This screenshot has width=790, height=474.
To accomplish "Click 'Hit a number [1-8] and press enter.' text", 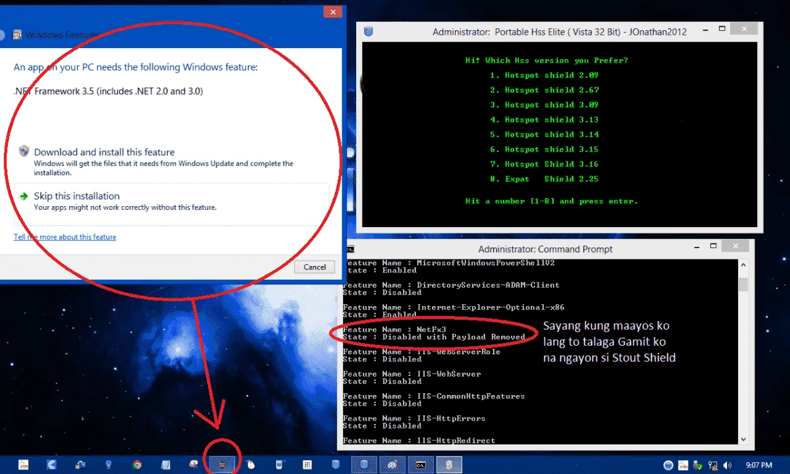I will click(x=551, y=201).
